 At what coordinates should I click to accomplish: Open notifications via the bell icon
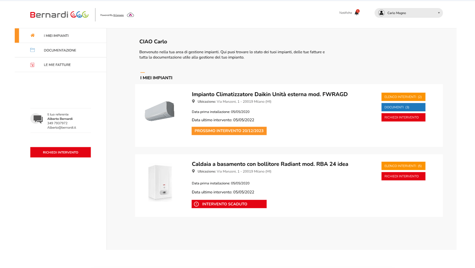(357, 13)
